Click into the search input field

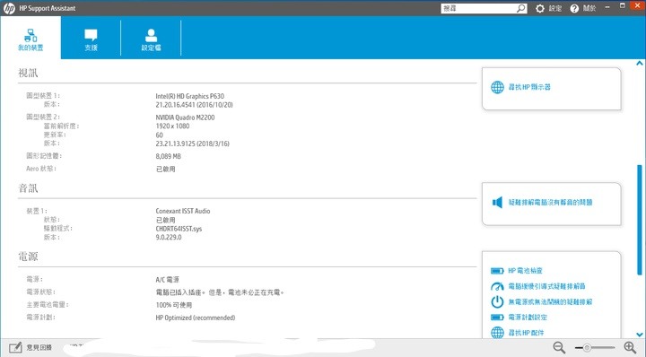click(x=479, y=8)
